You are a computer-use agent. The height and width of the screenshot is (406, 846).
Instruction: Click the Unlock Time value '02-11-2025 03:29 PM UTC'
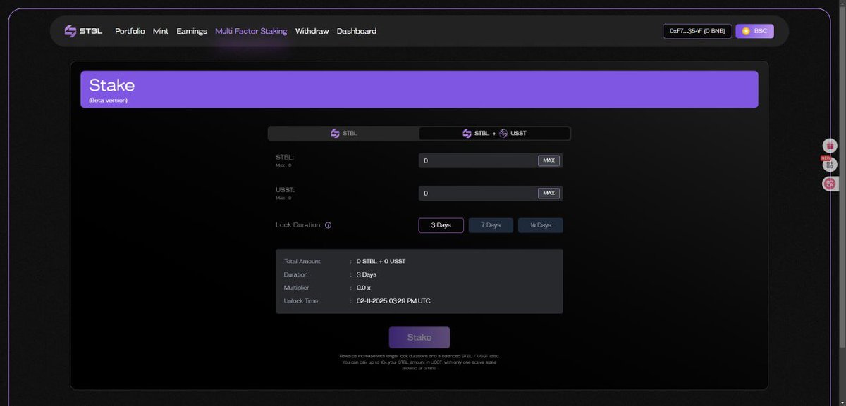[393, 301]
